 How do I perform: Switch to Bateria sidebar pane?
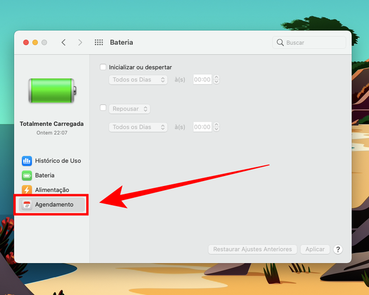pyautogui.click(x=52, y=175)
